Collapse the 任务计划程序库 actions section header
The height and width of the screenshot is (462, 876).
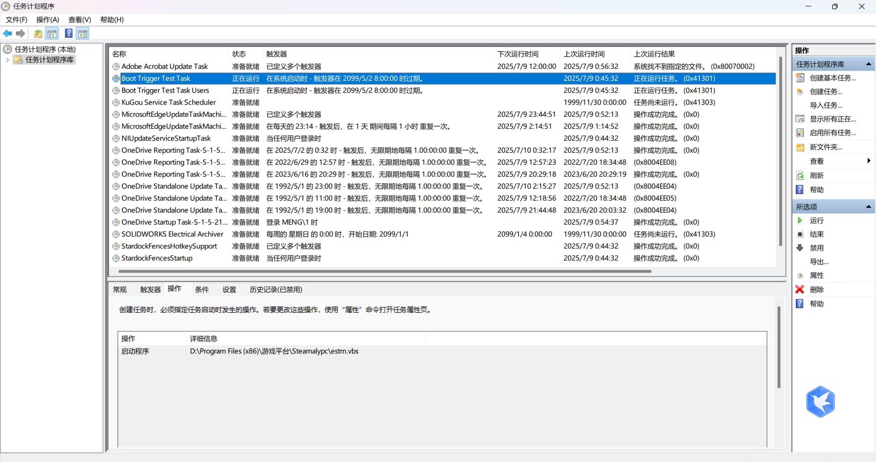(x=868, y=64)
